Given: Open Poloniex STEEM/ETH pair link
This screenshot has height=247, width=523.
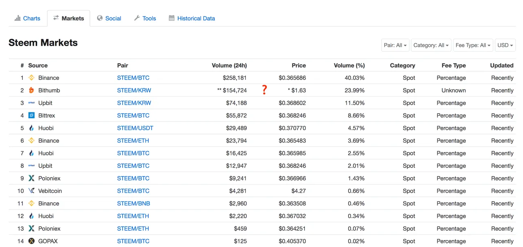Looking at the screenshot, I should (133, 229).
